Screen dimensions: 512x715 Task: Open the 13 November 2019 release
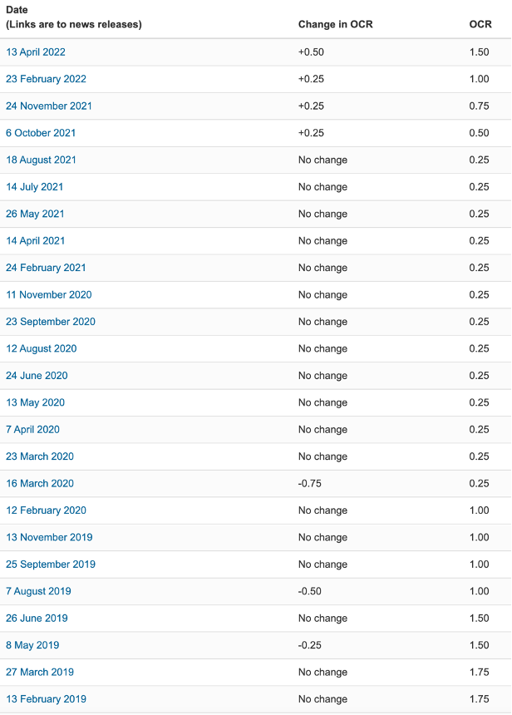(49, 537)
